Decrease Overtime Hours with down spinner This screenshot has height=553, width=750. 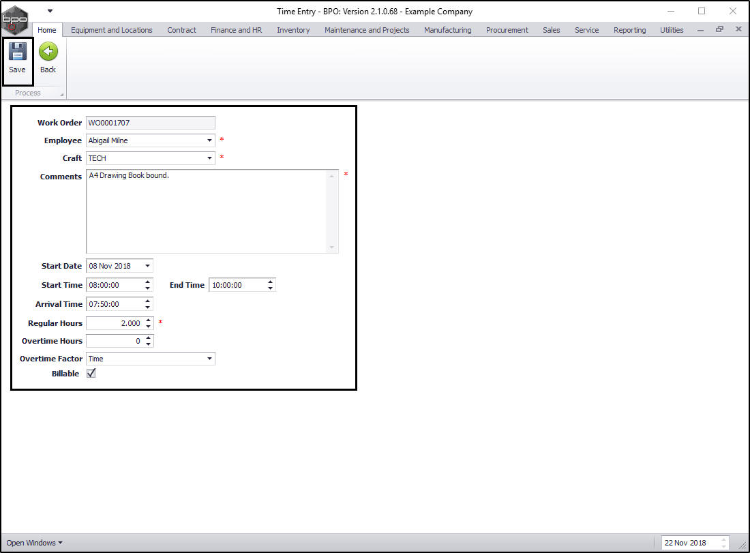[149, 344]
